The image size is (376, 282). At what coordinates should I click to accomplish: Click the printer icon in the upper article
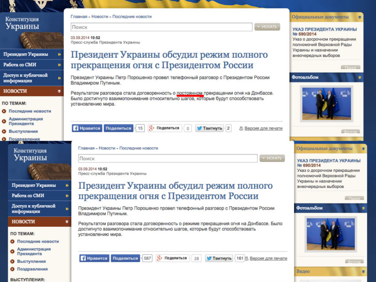241,129
